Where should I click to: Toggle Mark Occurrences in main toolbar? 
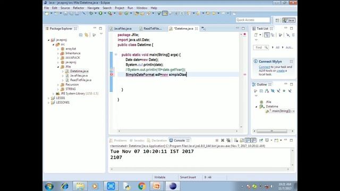click(x=165, y=13)
